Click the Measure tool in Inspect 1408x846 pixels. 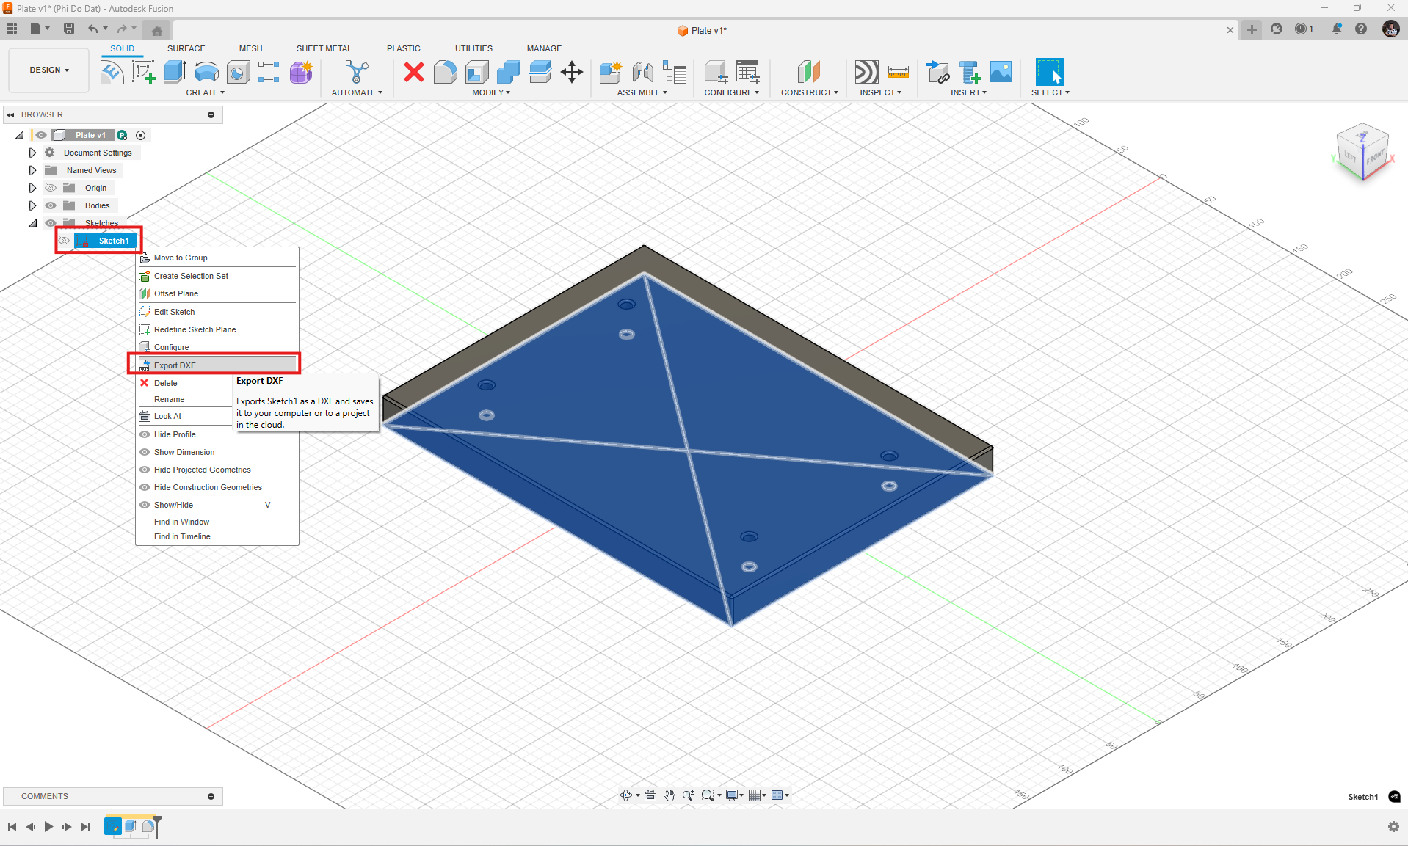899,72
